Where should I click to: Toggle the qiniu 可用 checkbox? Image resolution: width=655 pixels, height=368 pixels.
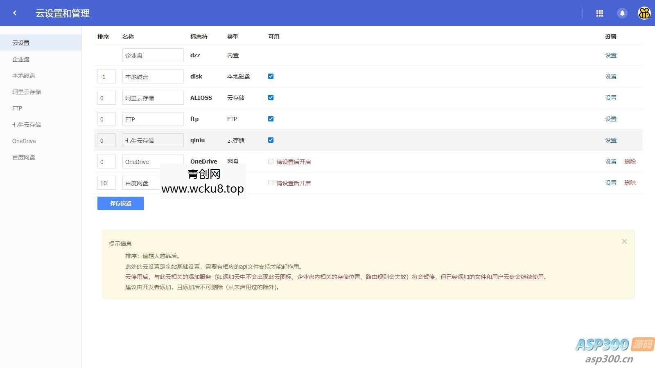coord(271,139)
